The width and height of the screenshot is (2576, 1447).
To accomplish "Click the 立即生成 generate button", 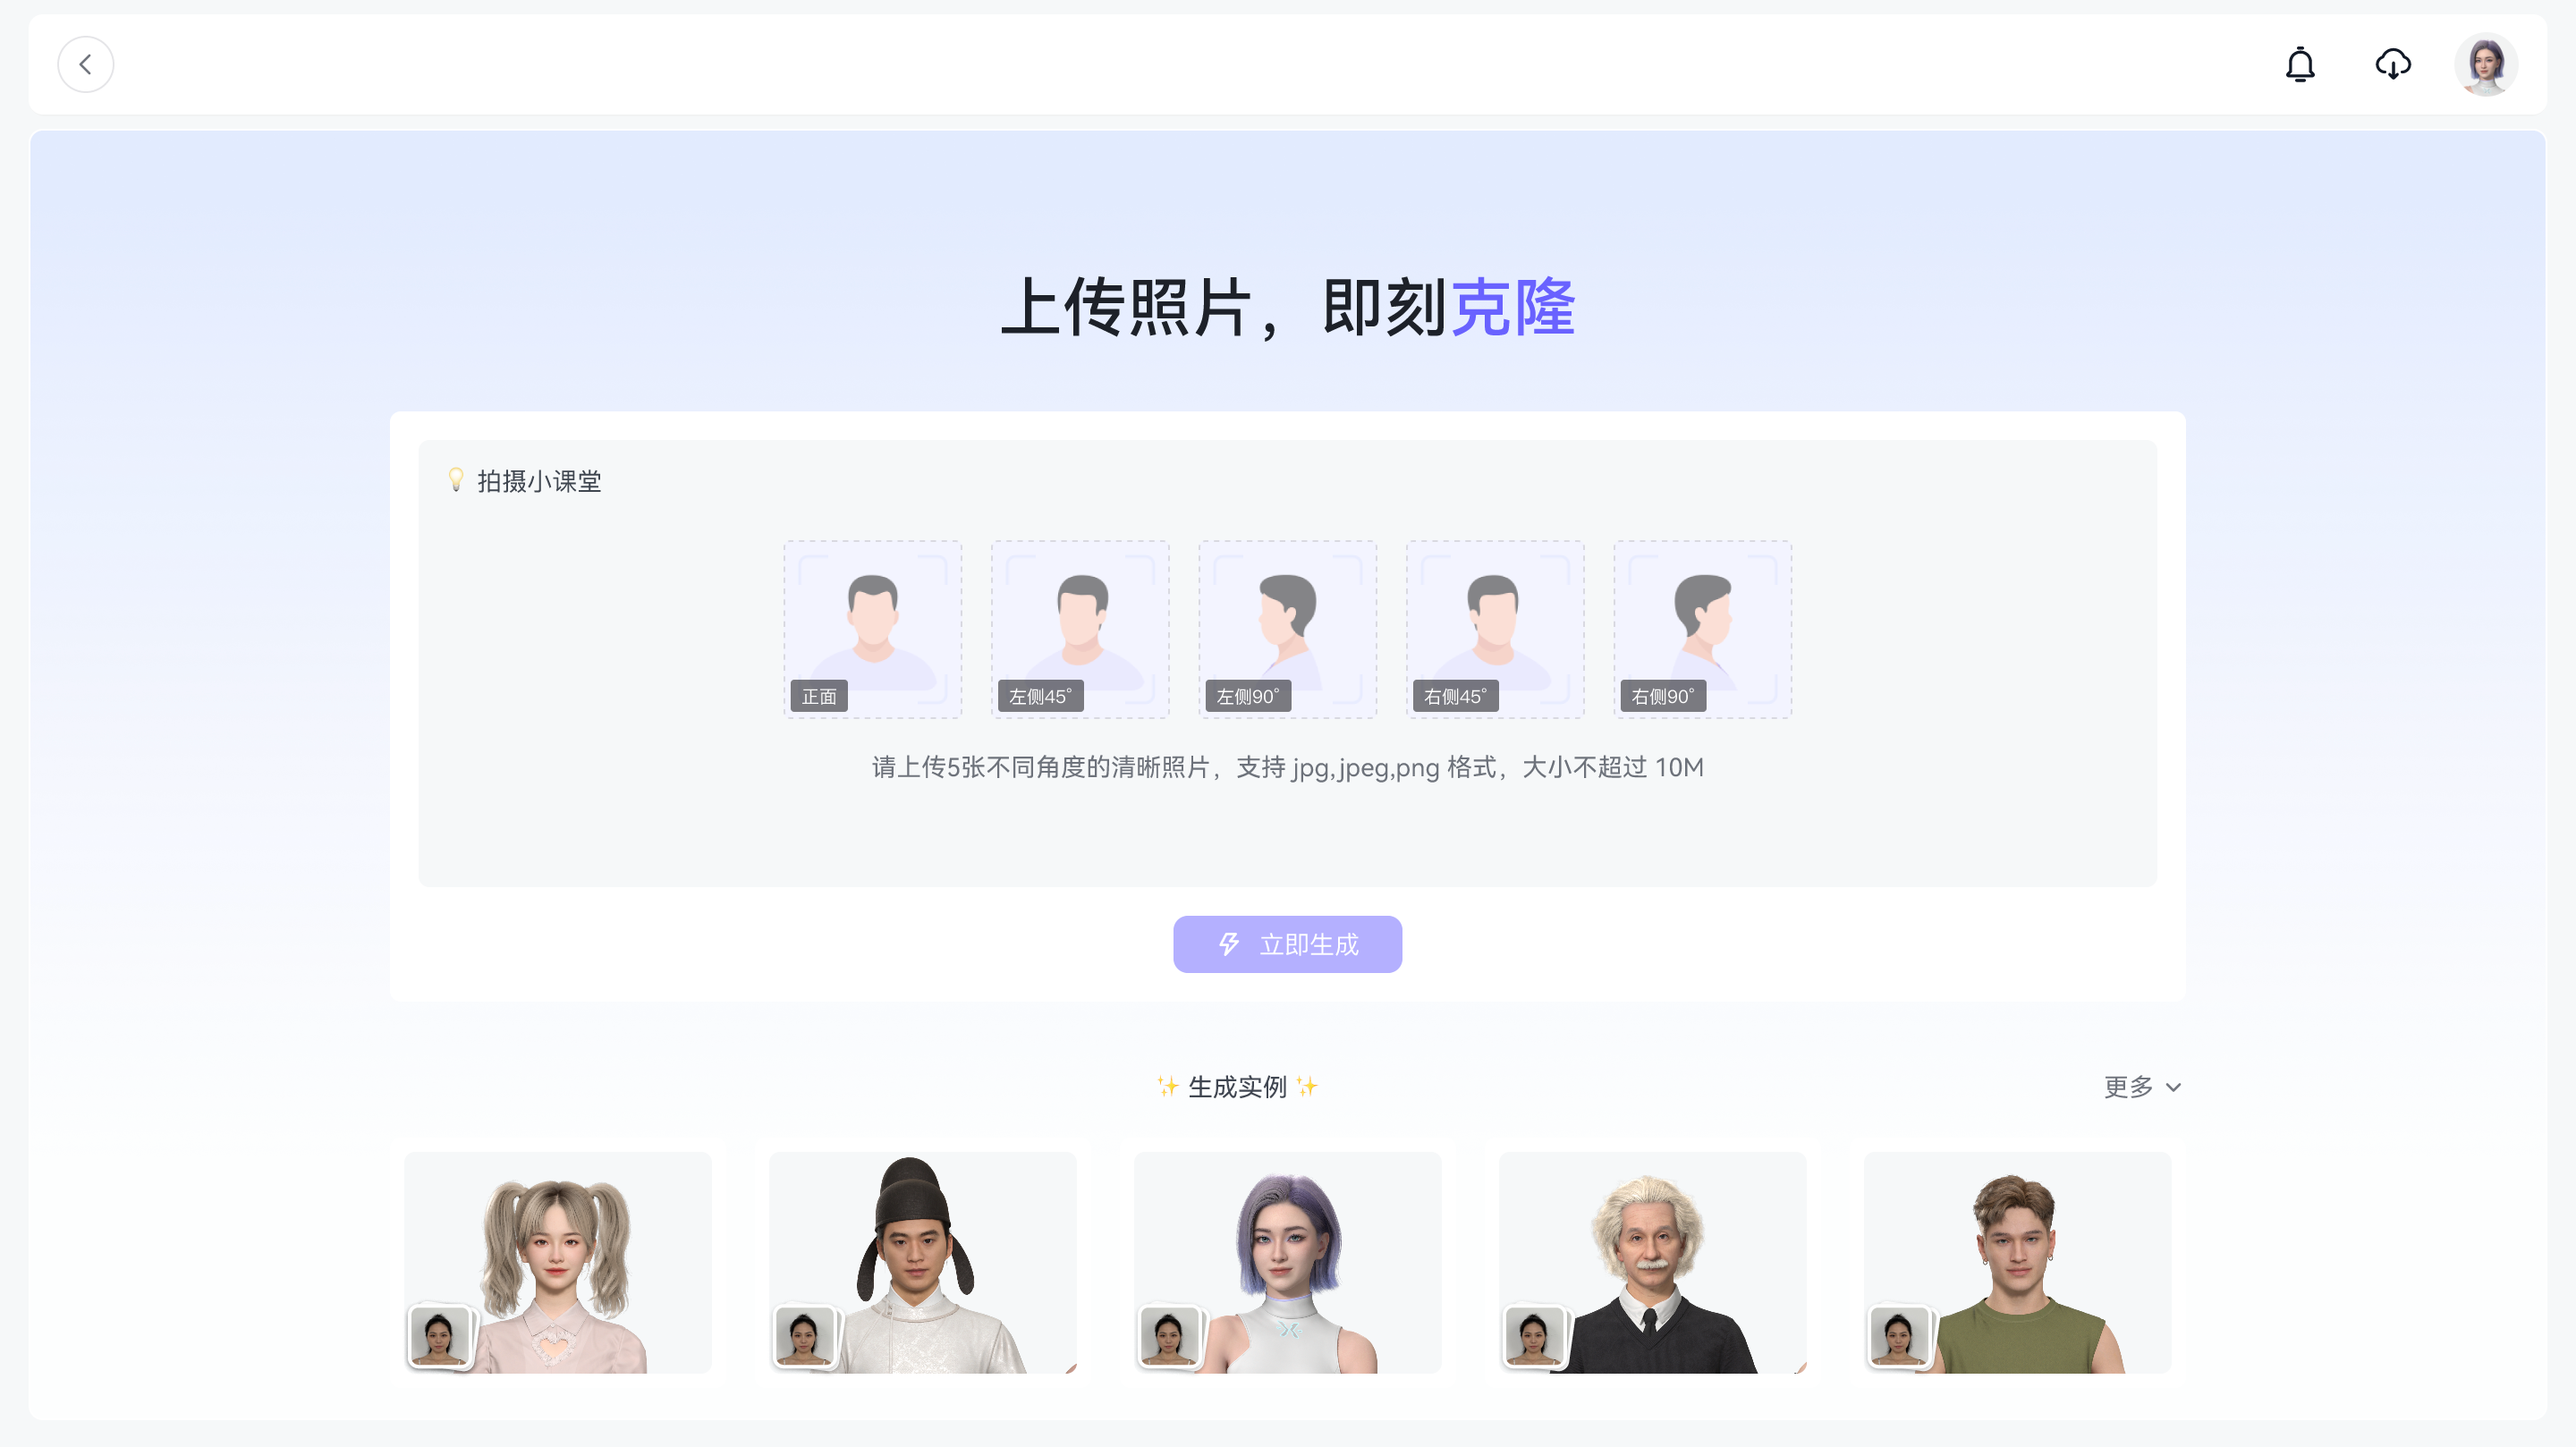I will 1287,944.
